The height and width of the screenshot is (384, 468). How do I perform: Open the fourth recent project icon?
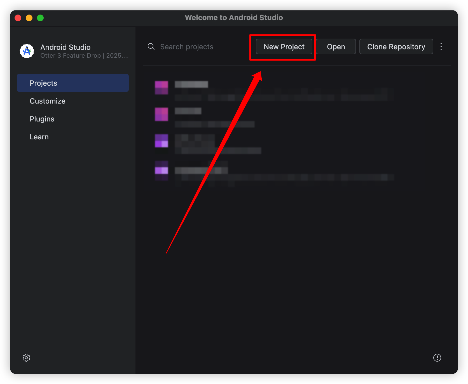click(162, 170)
